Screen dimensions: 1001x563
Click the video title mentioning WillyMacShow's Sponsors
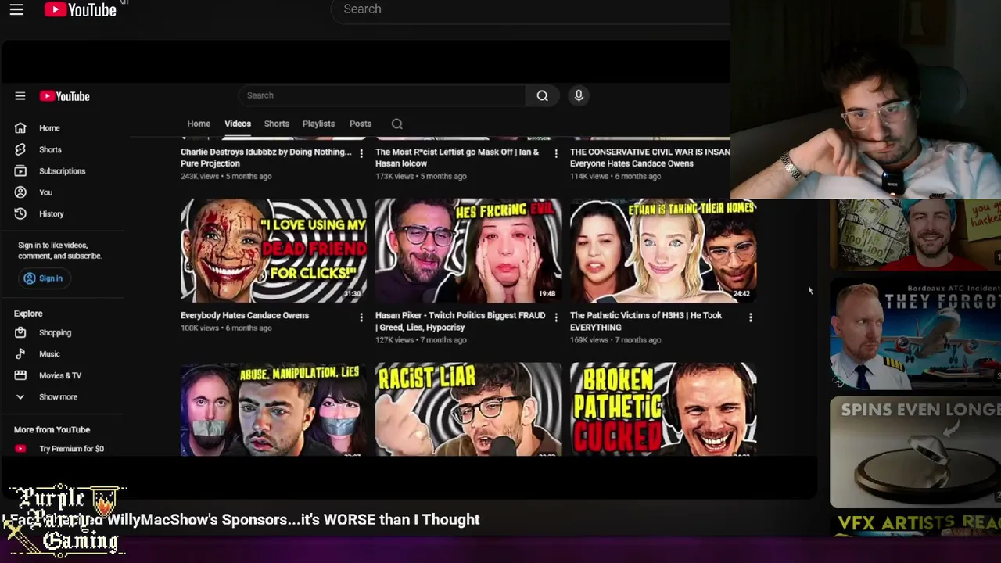[x=242, y=520]
